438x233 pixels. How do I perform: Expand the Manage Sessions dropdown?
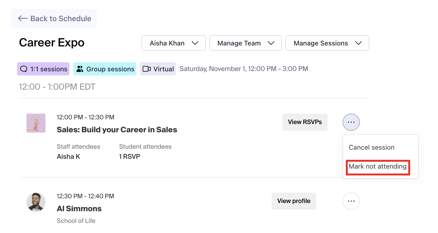click(327, 43)
